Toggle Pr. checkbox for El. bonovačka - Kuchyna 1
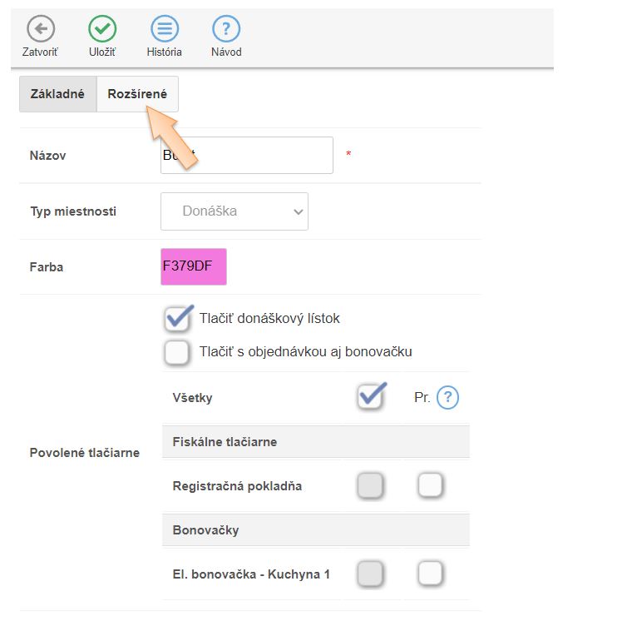627x631 pixels. (x=430, y=574)
